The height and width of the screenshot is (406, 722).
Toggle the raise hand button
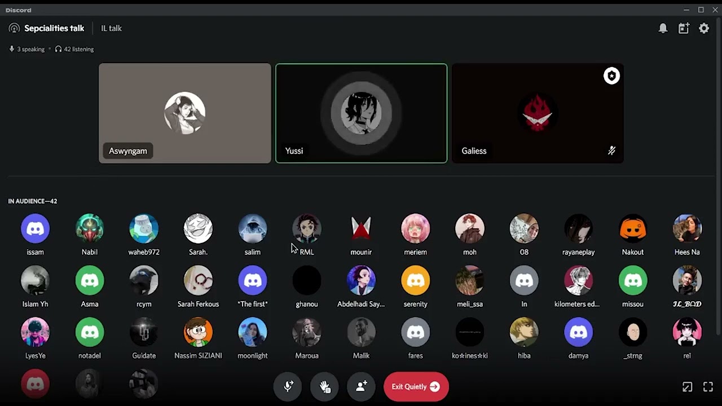pos(325,386)
